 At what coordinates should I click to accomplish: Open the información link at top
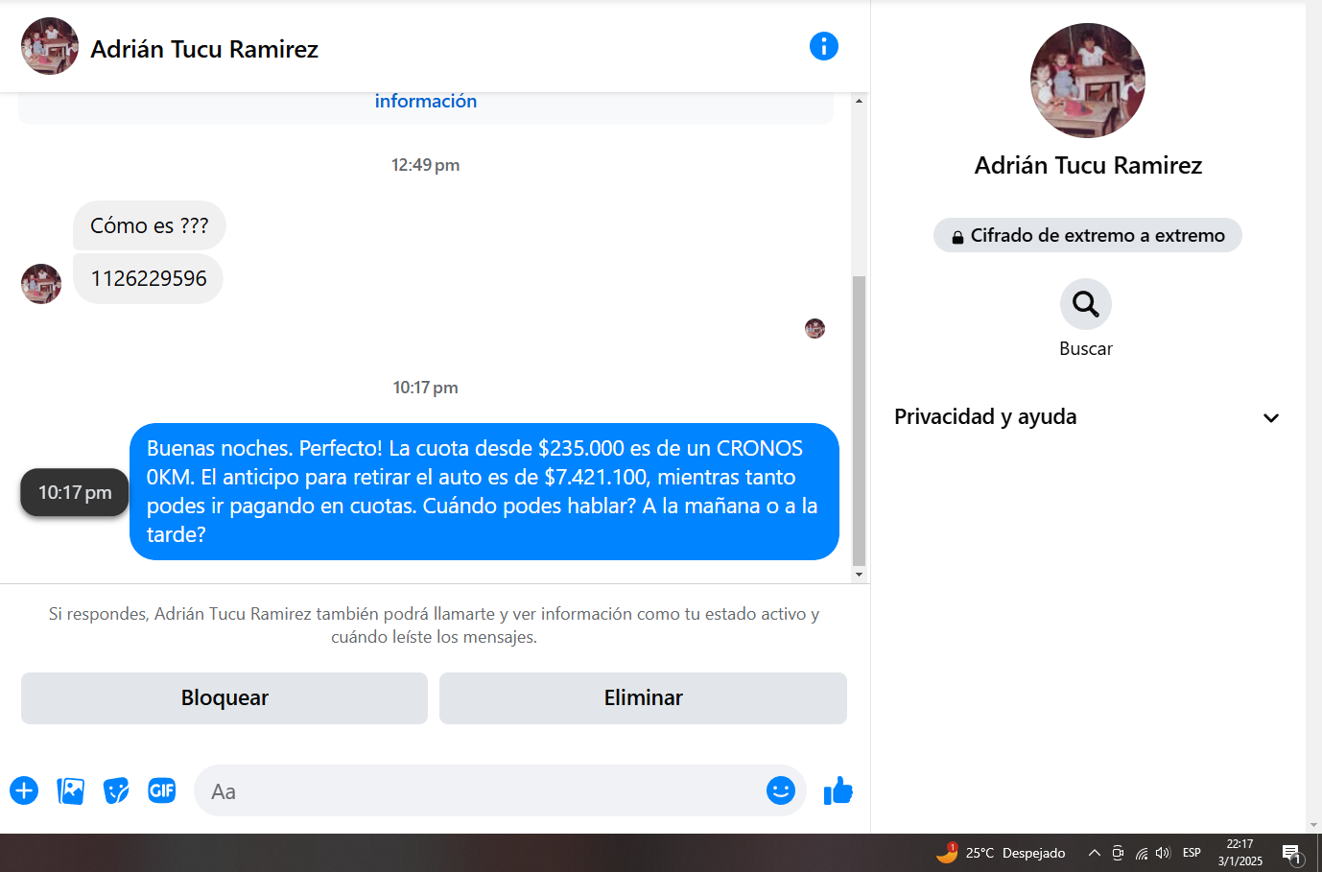(x=426, y=101)
